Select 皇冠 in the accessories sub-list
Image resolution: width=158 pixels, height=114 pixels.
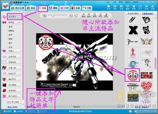(10, 27)
